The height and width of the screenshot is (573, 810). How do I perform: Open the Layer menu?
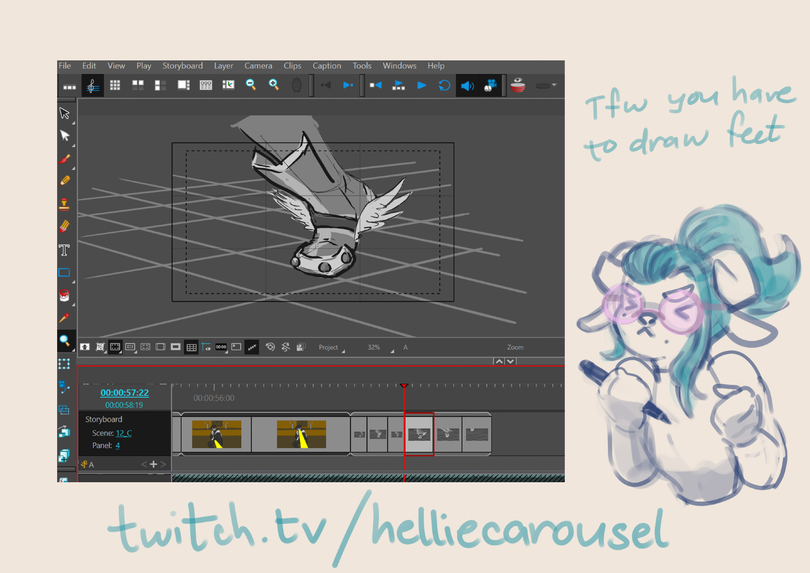point(224,66)
